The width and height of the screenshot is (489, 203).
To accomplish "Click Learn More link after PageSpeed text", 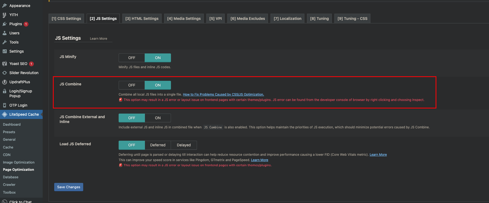I will tap(260, 160).
